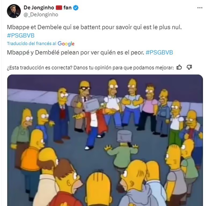The width and height of the screenshot is (206, 206).
Task: Open De Jonginho profile avatar
Action: [x=14, y=11]
